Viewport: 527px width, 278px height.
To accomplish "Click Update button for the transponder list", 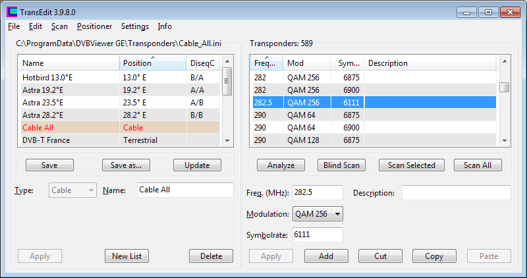I will pyautogui.click(x=196, y=165).
